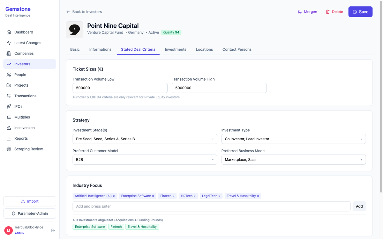The height and width of the screenshot is (239, 383).
Task: Go to Latest Changes in sidebar
Action: (x=30, y=43)
